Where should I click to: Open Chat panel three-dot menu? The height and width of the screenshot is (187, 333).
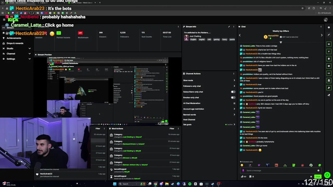[x=321, y=26]
